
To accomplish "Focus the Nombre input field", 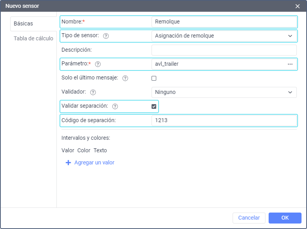I will click(224, 22).
